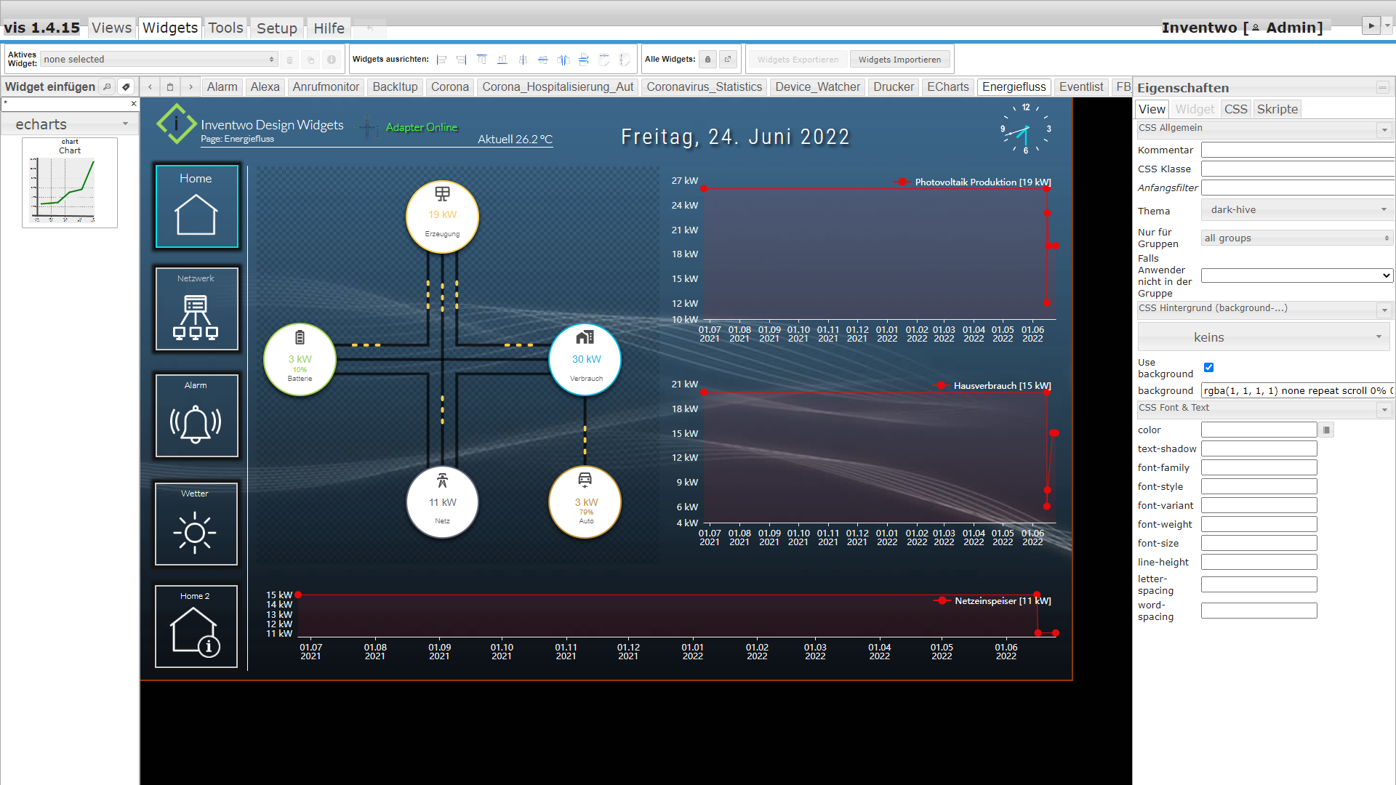Open the Falls Anwender nicht in der Gruppe dropdown
1396x785 pixels.
1297,275
